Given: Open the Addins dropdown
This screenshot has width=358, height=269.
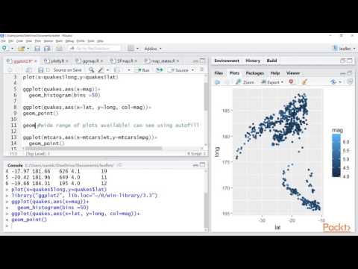Looking at the screenshot, I should click(153, 49).
